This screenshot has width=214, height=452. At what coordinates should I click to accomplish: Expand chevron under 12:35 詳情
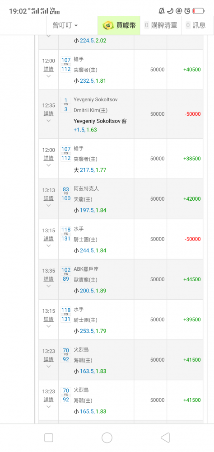[48, 121]
